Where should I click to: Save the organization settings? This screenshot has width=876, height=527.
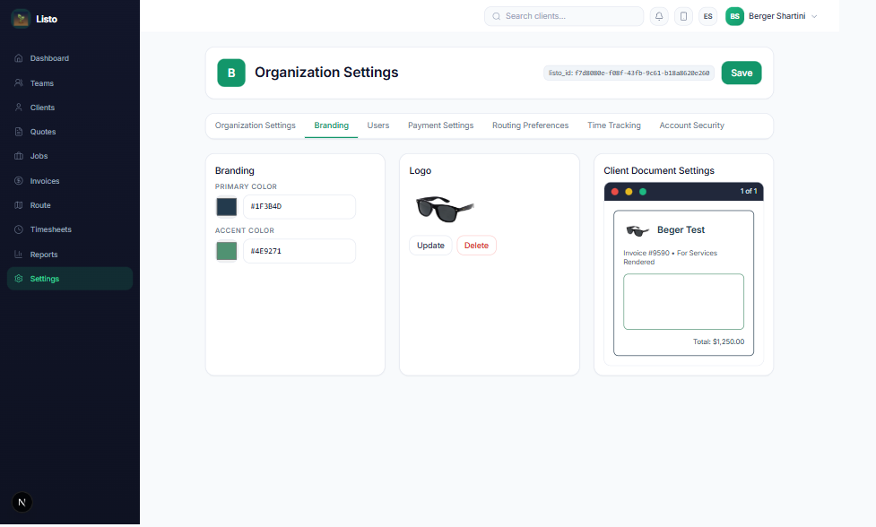[742, 73]
